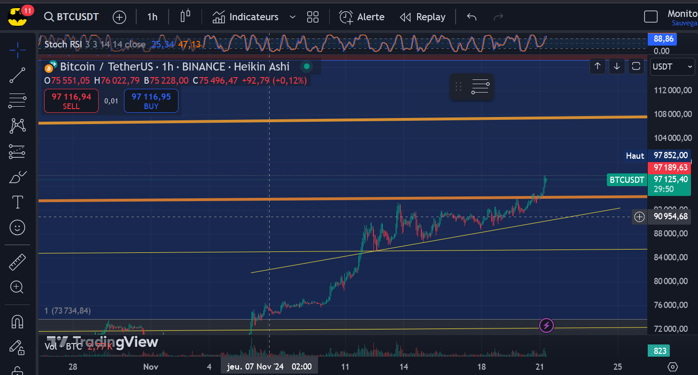
Task: Click the purple lightning event marker
Action: point(546,325)
